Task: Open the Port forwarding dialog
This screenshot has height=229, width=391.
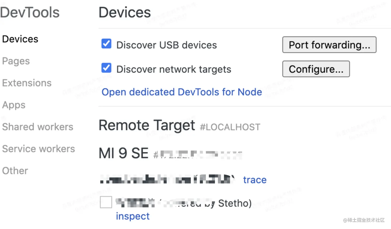Action: point(329,45)
